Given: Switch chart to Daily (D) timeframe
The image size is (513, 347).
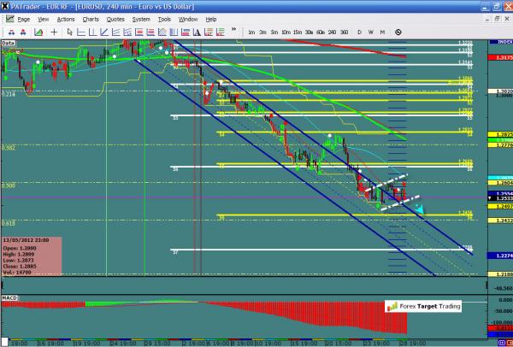Looking at the screenshot, I should [360, 32].
